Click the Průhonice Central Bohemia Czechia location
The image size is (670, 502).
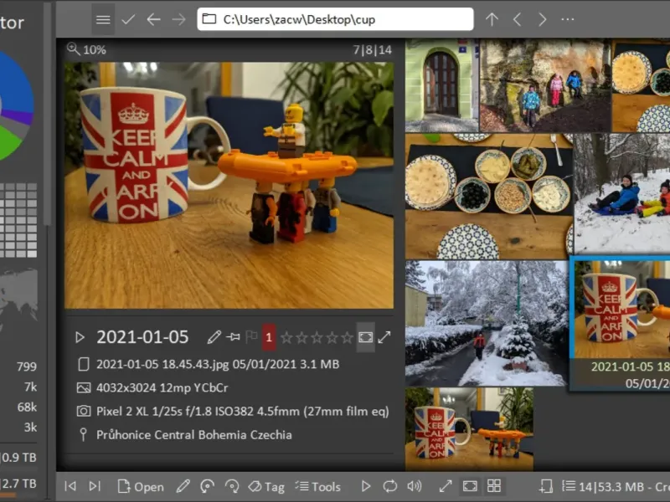point(194,434)
